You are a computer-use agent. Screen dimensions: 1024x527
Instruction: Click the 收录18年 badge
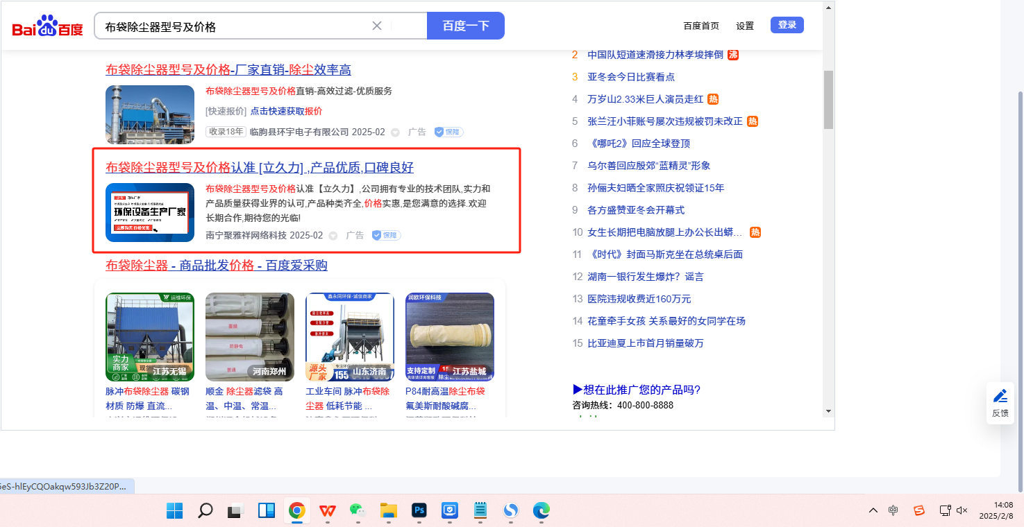(x=226, y=132)
